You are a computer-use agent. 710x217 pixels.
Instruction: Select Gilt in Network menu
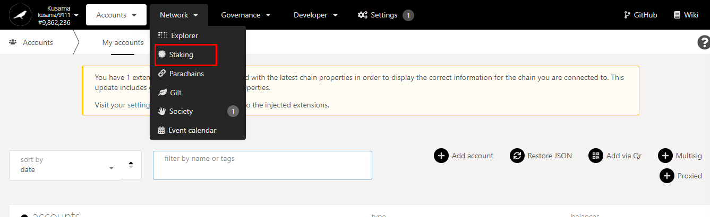198,93
